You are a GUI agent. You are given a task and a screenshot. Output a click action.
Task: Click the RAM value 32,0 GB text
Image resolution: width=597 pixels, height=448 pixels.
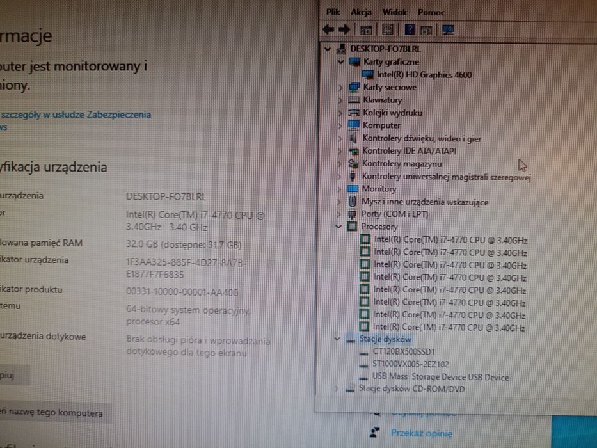point(184,244)
